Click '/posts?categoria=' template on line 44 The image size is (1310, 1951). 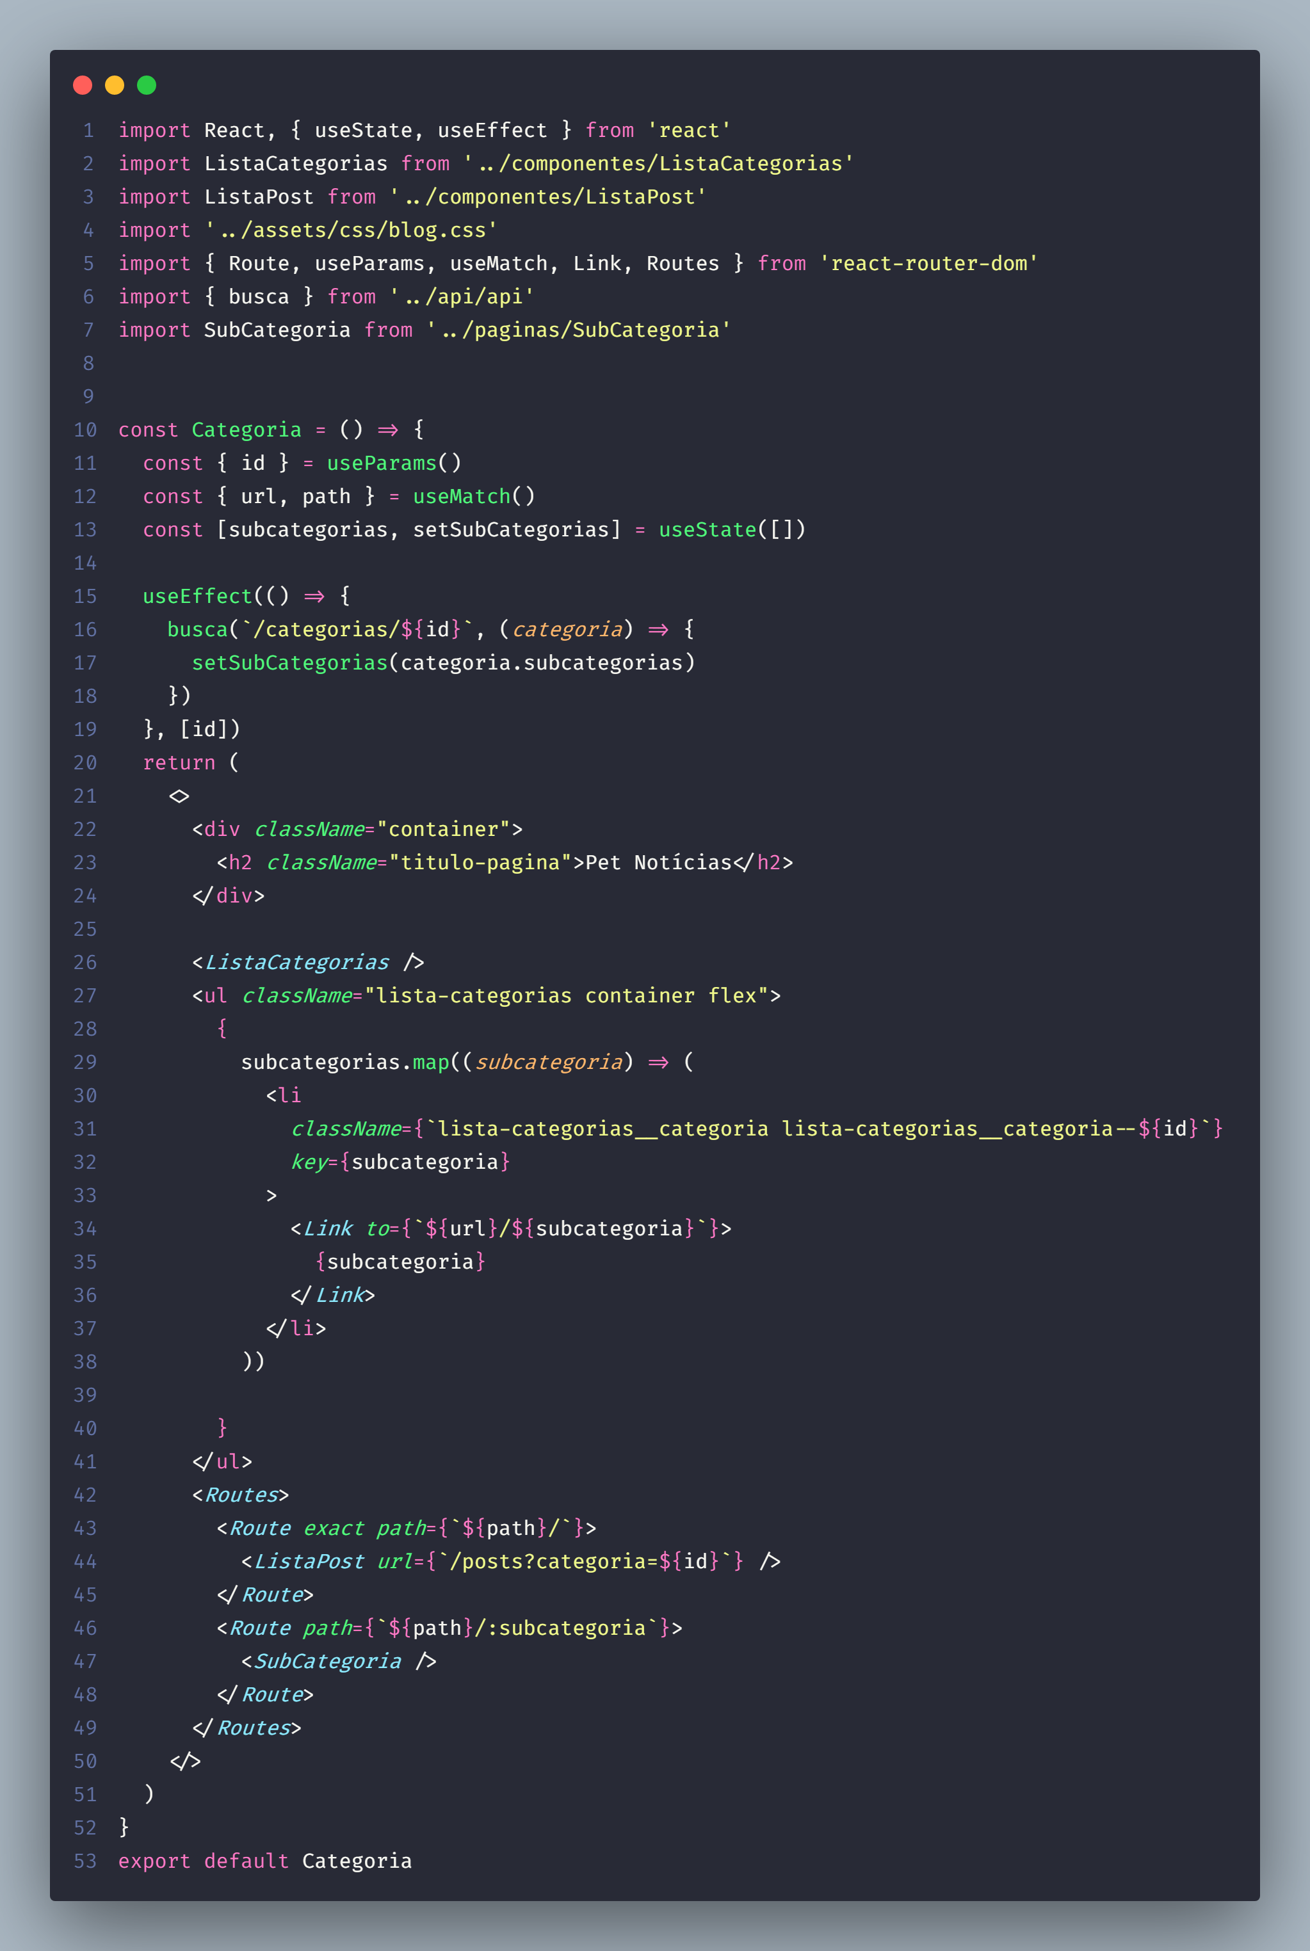click(x=554, y=1562)
